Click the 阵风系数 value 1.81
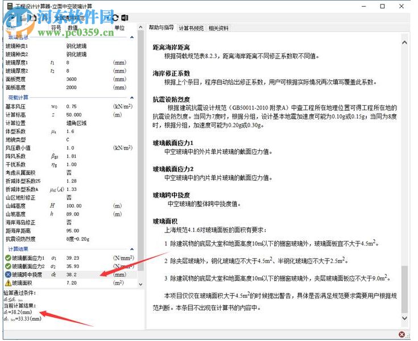The image size is (418, 341). 72,156
